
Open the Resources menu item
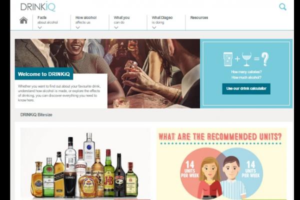coord(199,17)
